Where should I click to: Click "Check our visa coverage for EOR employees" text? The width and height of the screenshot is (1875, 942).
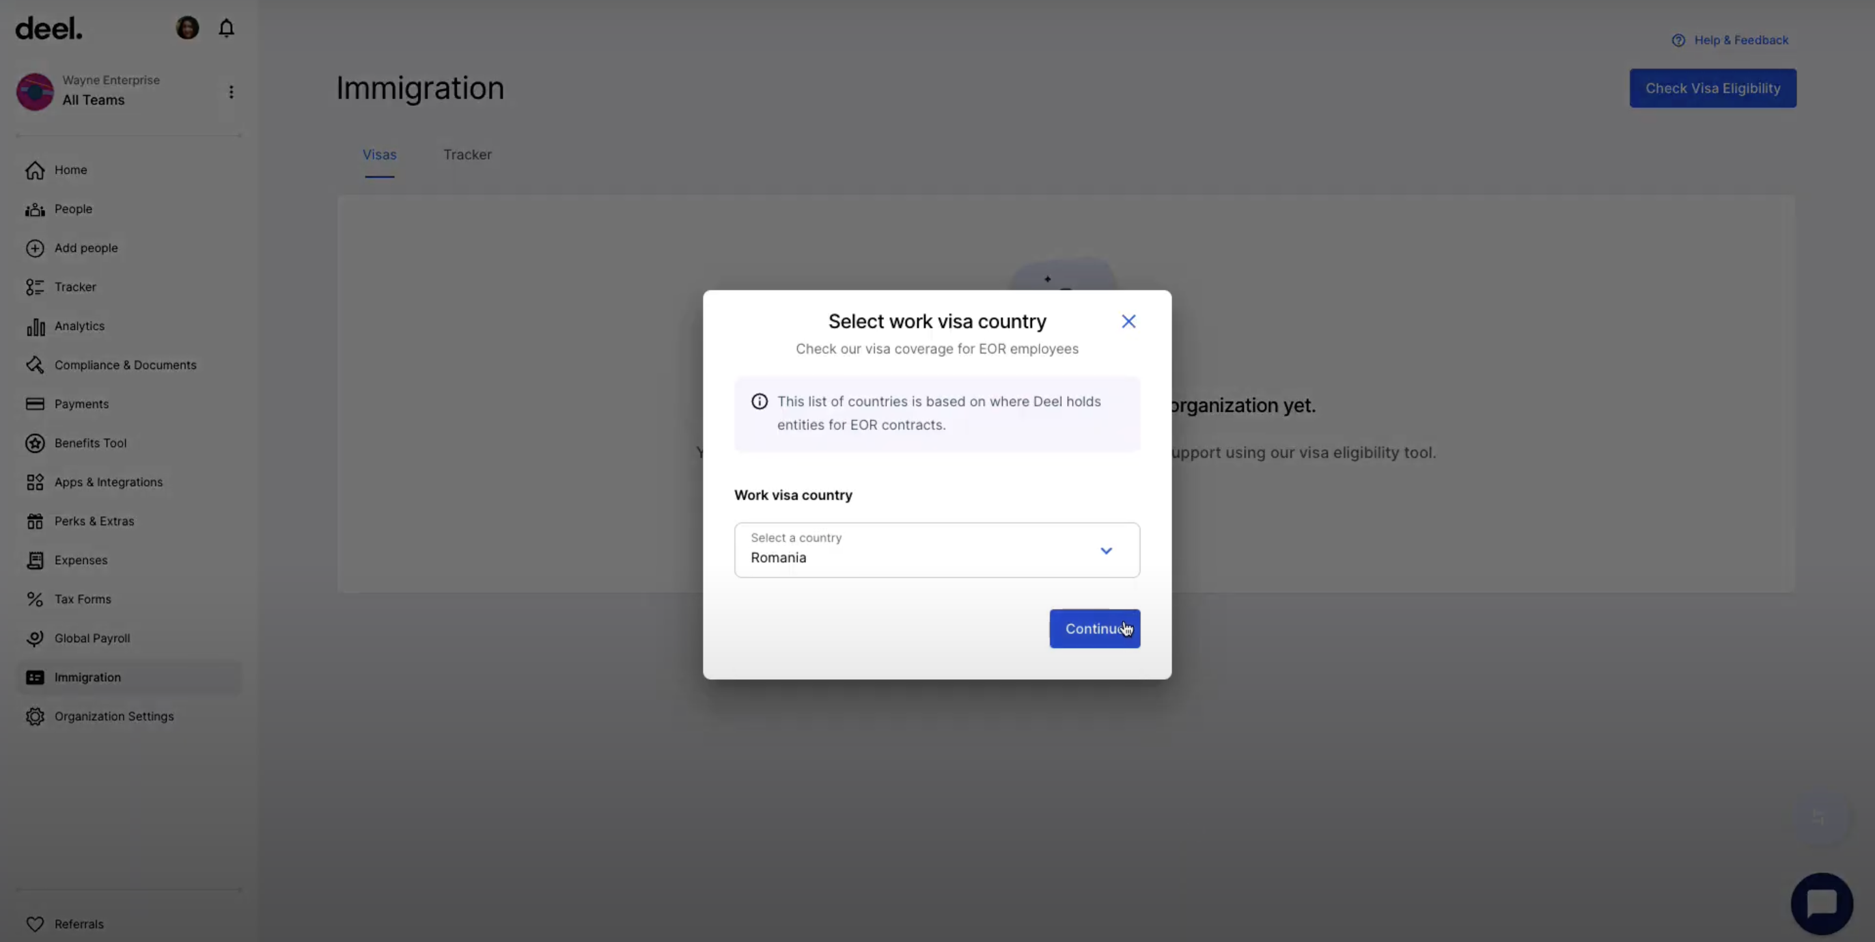click(x=937, y=349)
